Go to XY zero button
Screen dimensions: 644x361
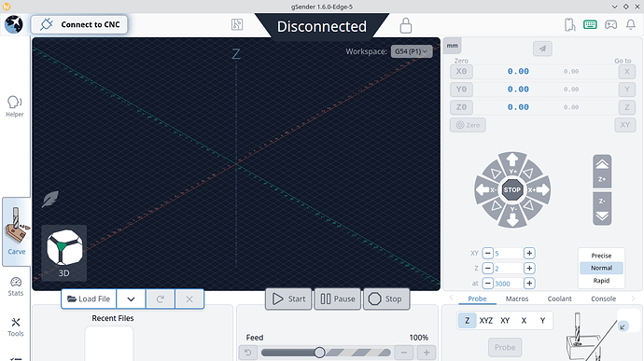(625, 125)
